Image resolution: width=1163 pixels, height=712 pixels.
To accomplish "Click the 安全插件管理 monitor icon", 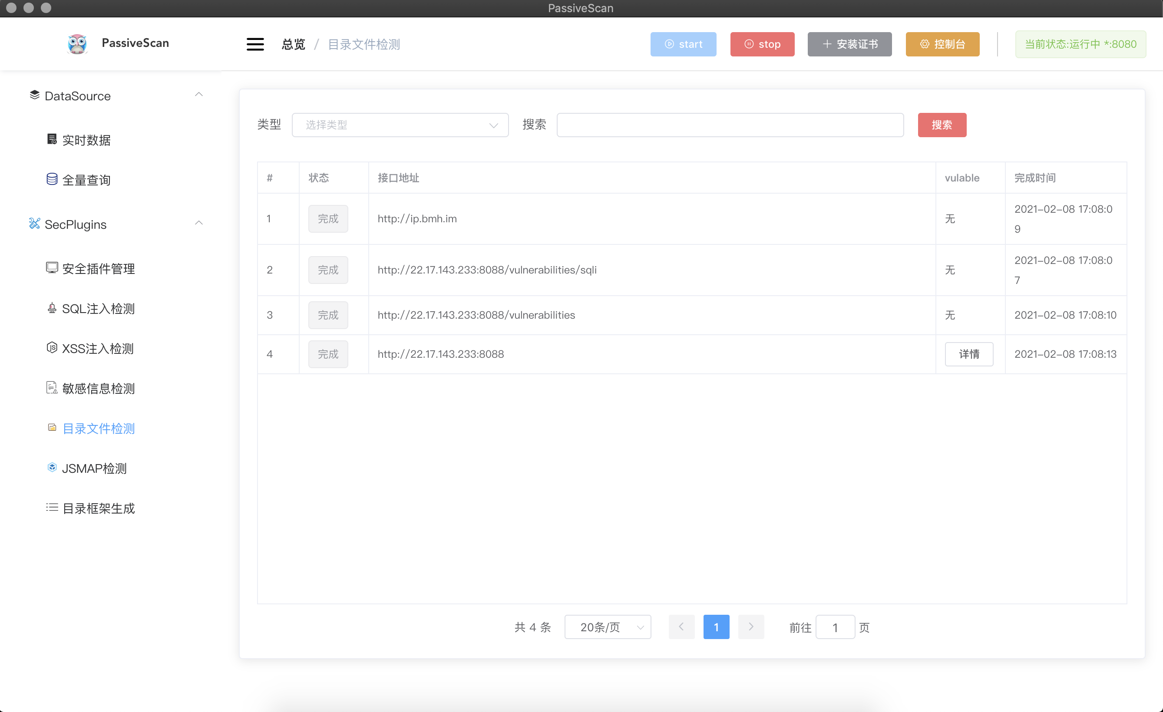I will pyautogui.click(x=52, y=267).
